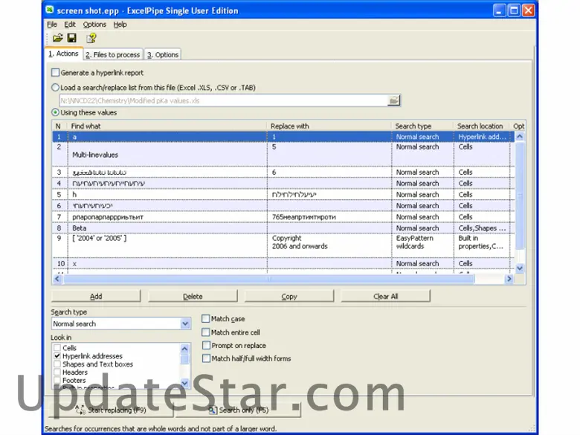Click the '765' Cyrillic replace cell in row 7
The width and height of the screenshot is (580, 435).
click(x=329, y=217)
